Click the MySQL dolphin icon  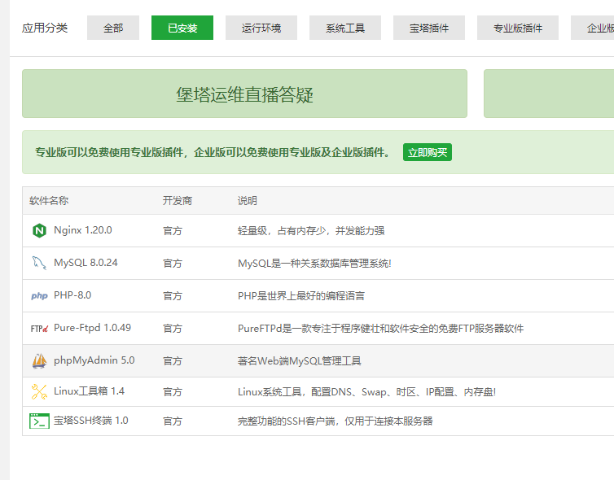tap(39, 263)
